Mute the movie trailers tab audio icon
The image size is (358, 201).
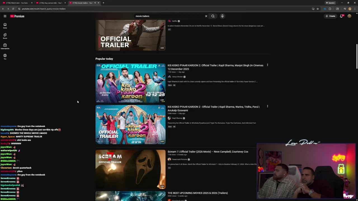pyautogui.click(x=95, y=3)
